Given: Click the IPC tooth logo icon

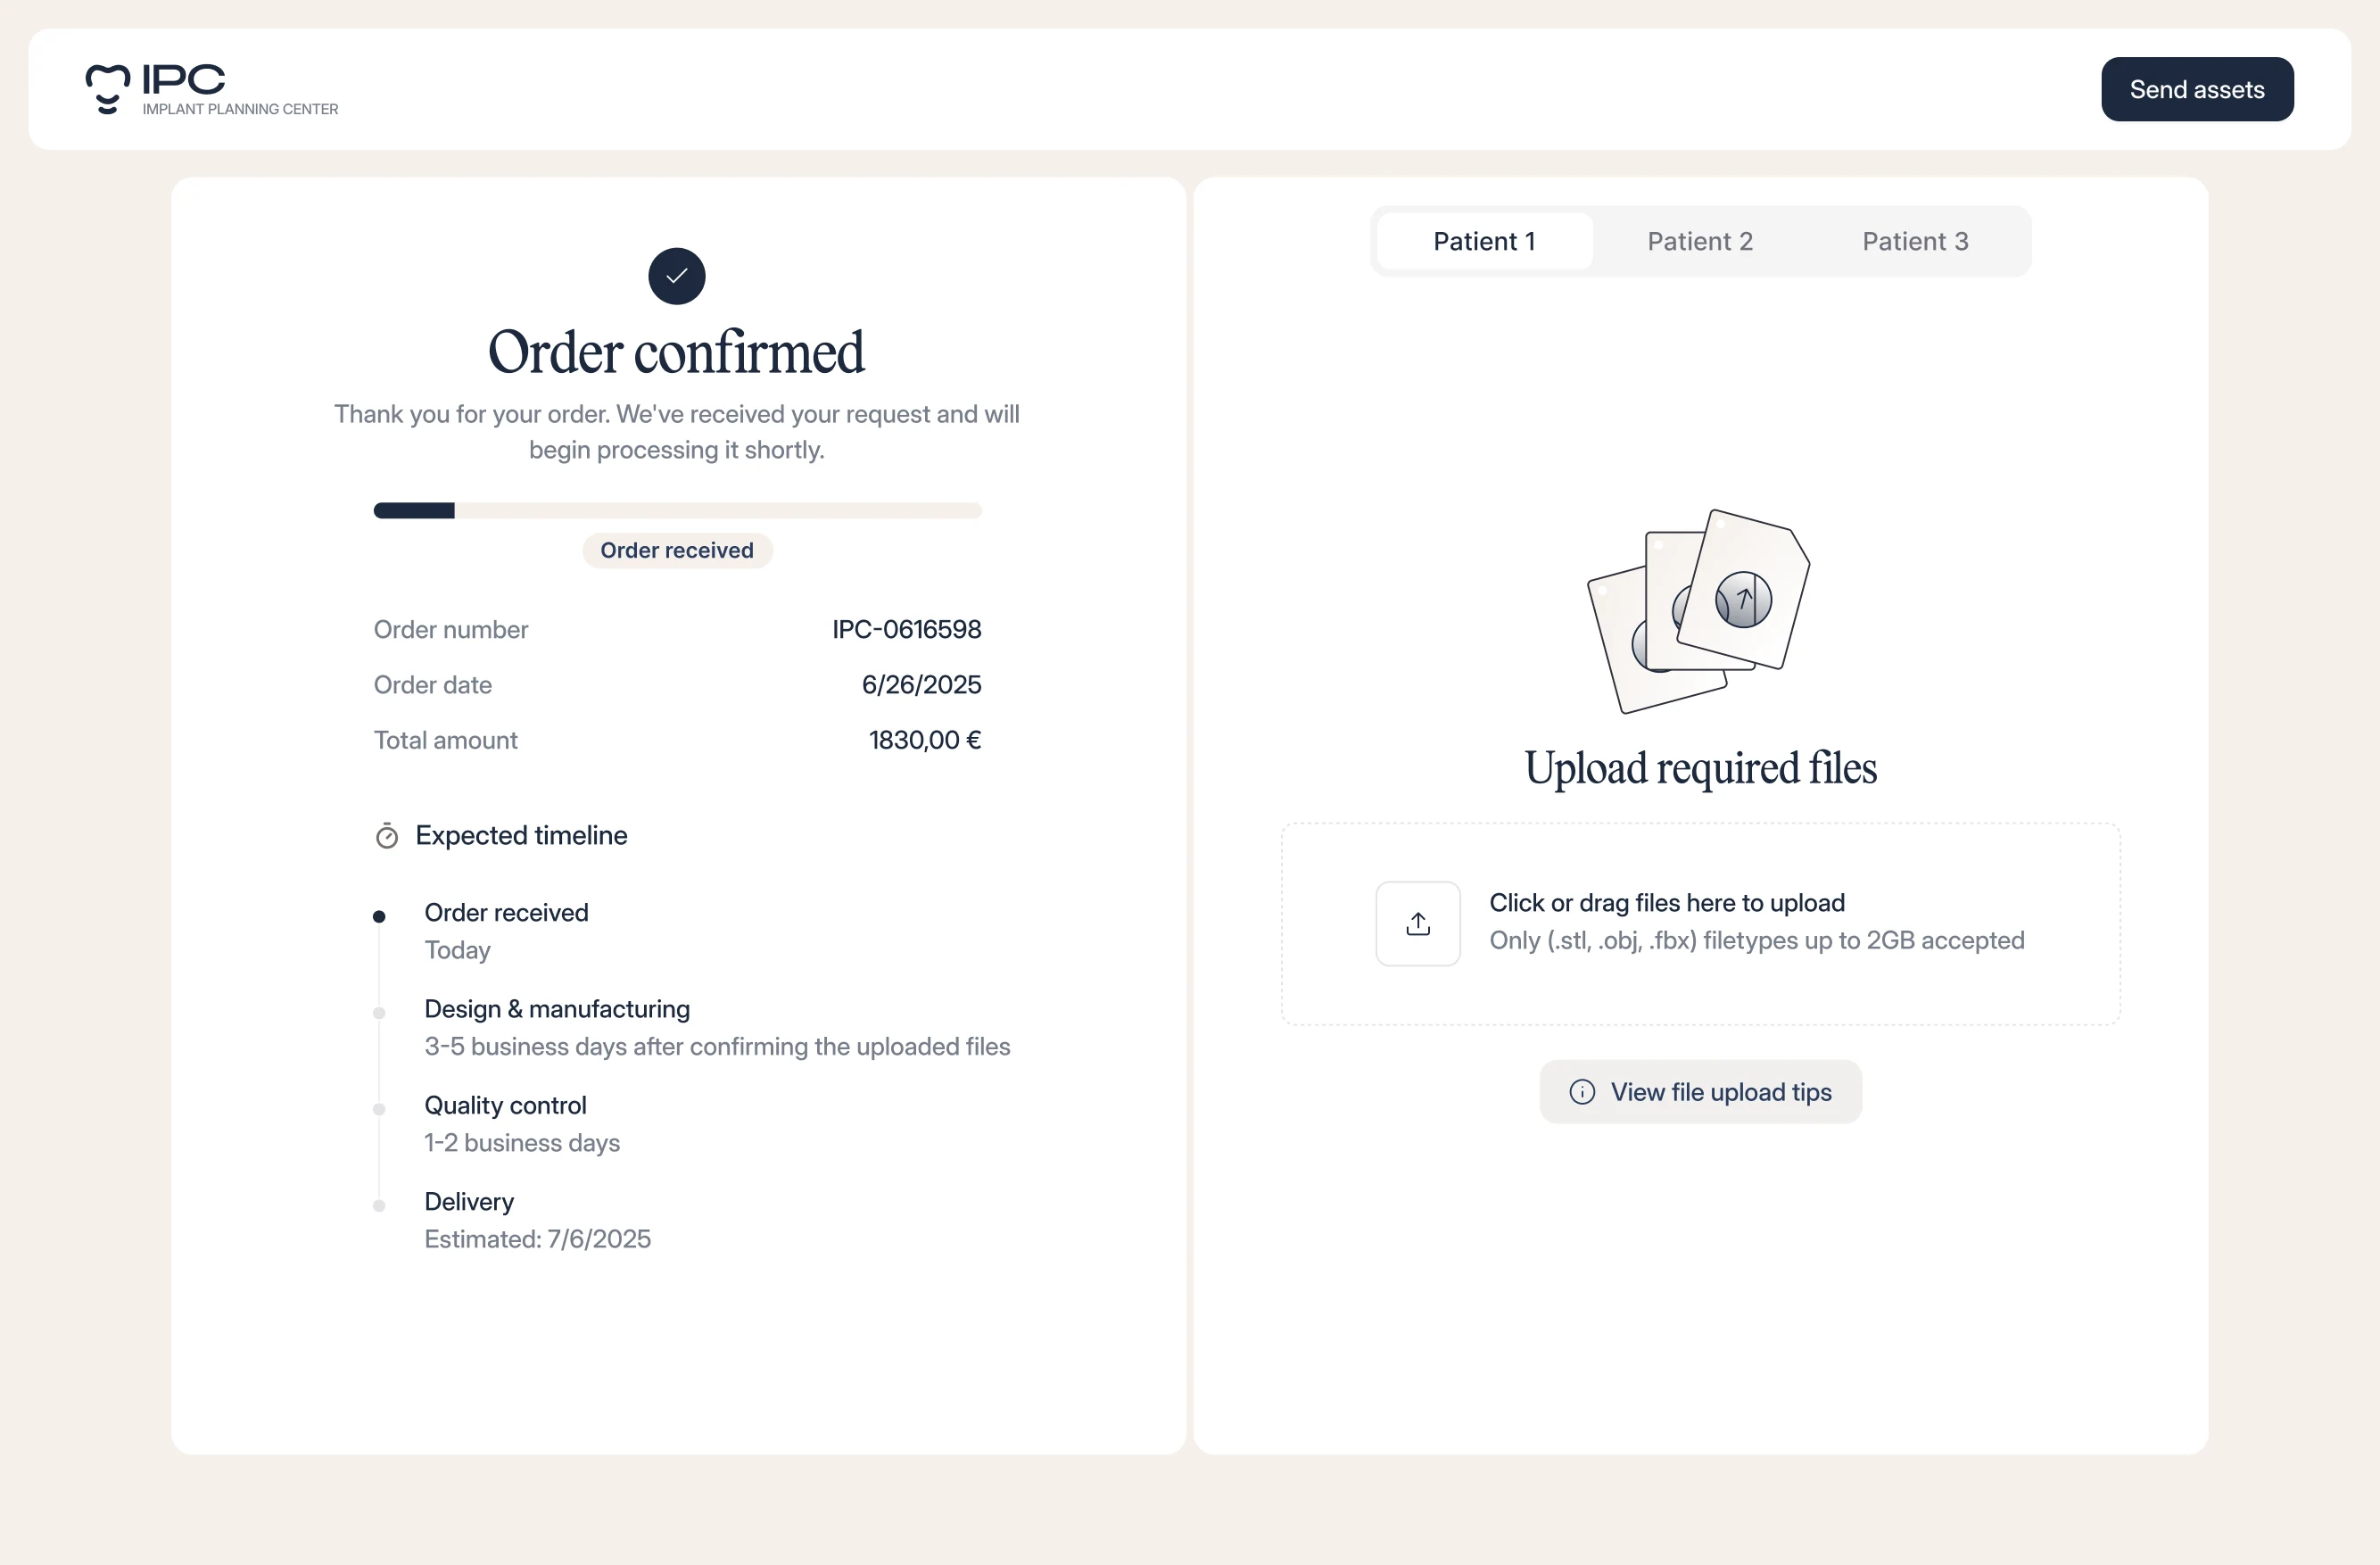Looking at the screenshot, I should click(107, 89).
